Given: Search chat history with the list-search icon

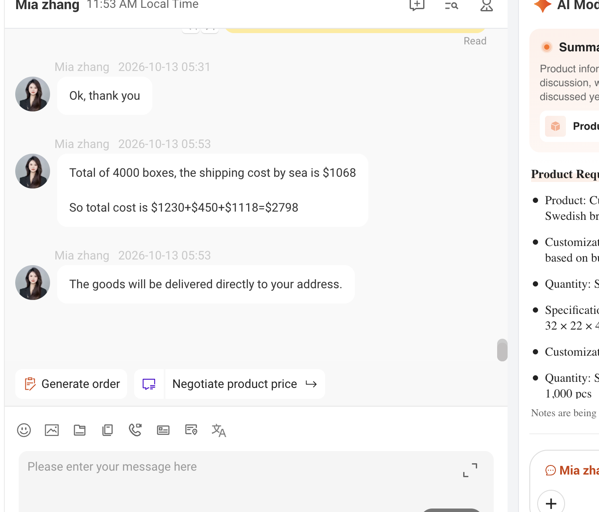Looking at the screenshot, I should coord(452,5).
